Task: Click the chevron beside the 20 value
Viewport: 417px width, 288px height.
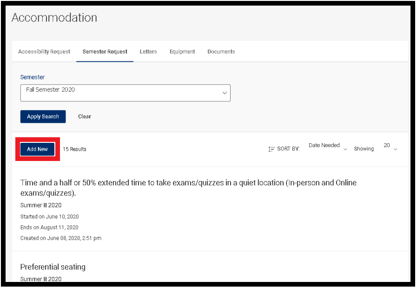Action: point(395,149)
